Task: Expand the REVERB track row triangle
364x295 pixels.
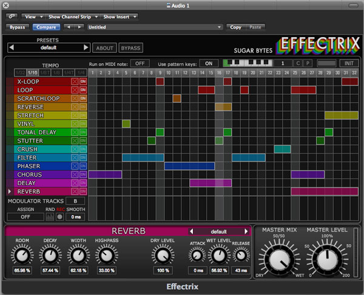Action: [x=10, y=191]
